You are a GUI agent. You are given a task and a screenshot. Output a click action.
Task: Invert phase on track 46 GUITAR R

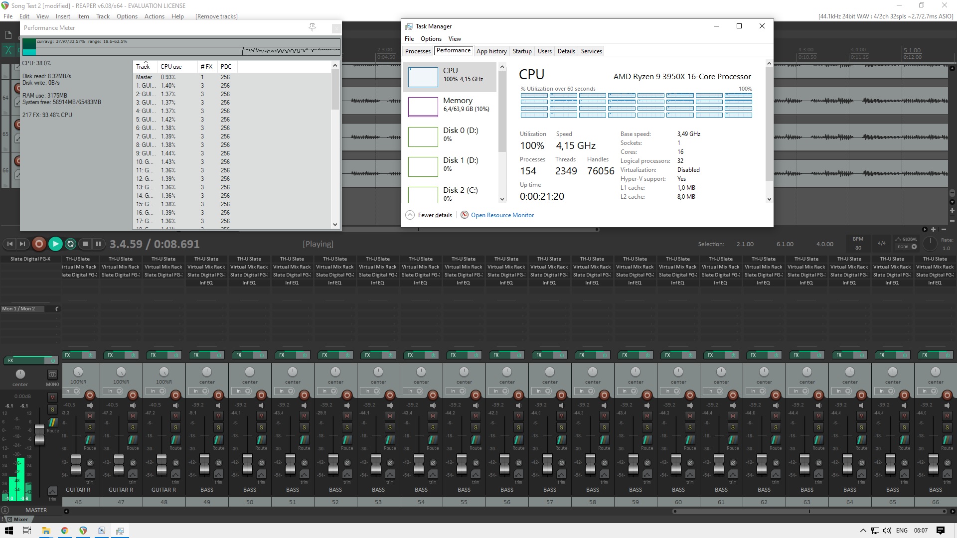point(90,463)
